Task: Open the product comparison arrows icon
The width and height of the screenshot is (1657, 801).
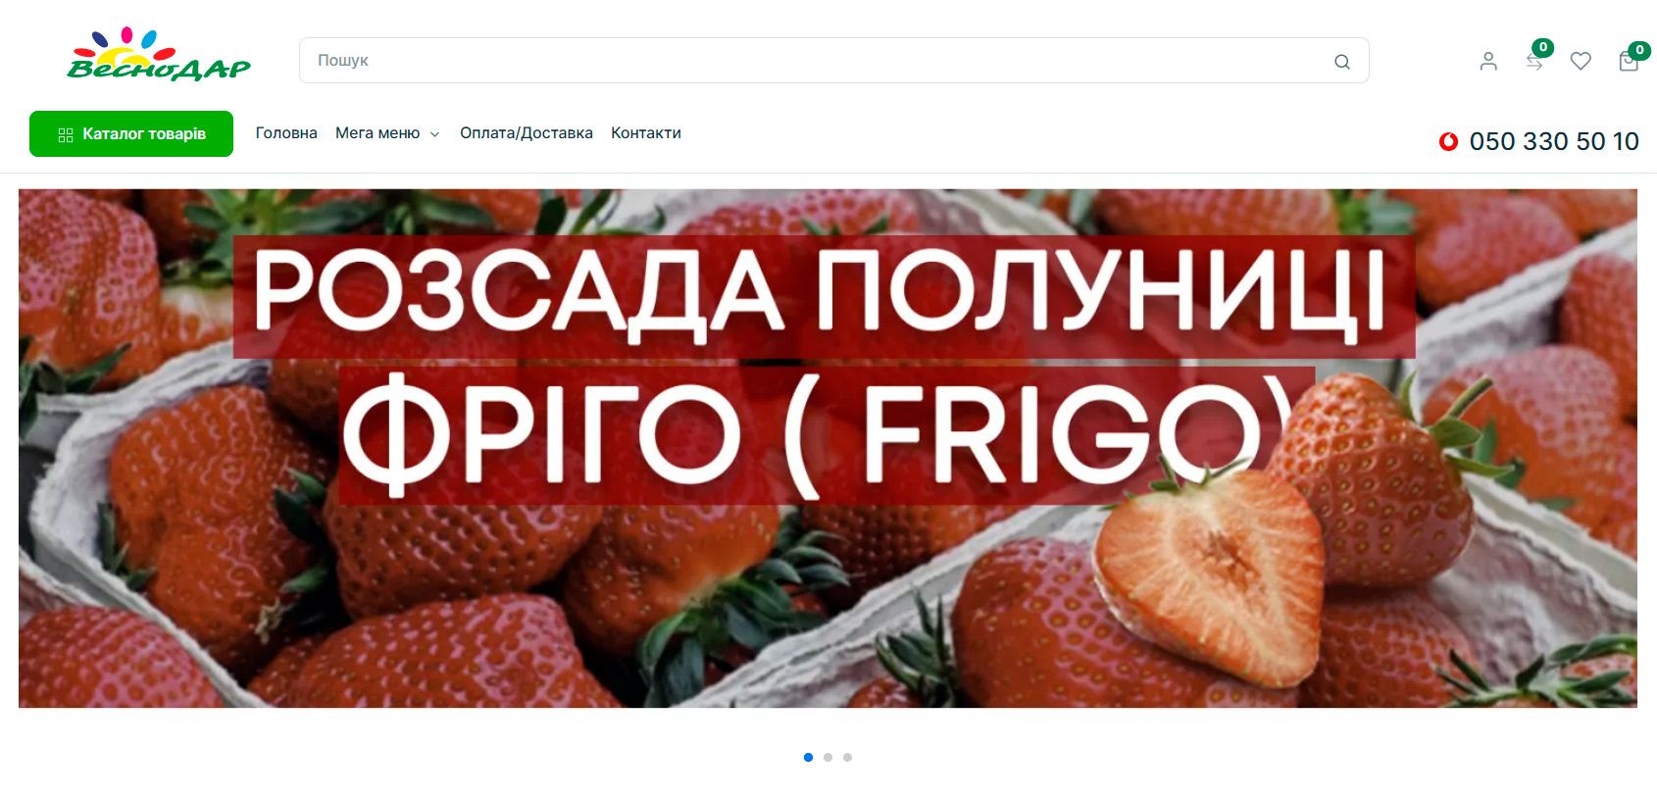Action: point(1534,63)
